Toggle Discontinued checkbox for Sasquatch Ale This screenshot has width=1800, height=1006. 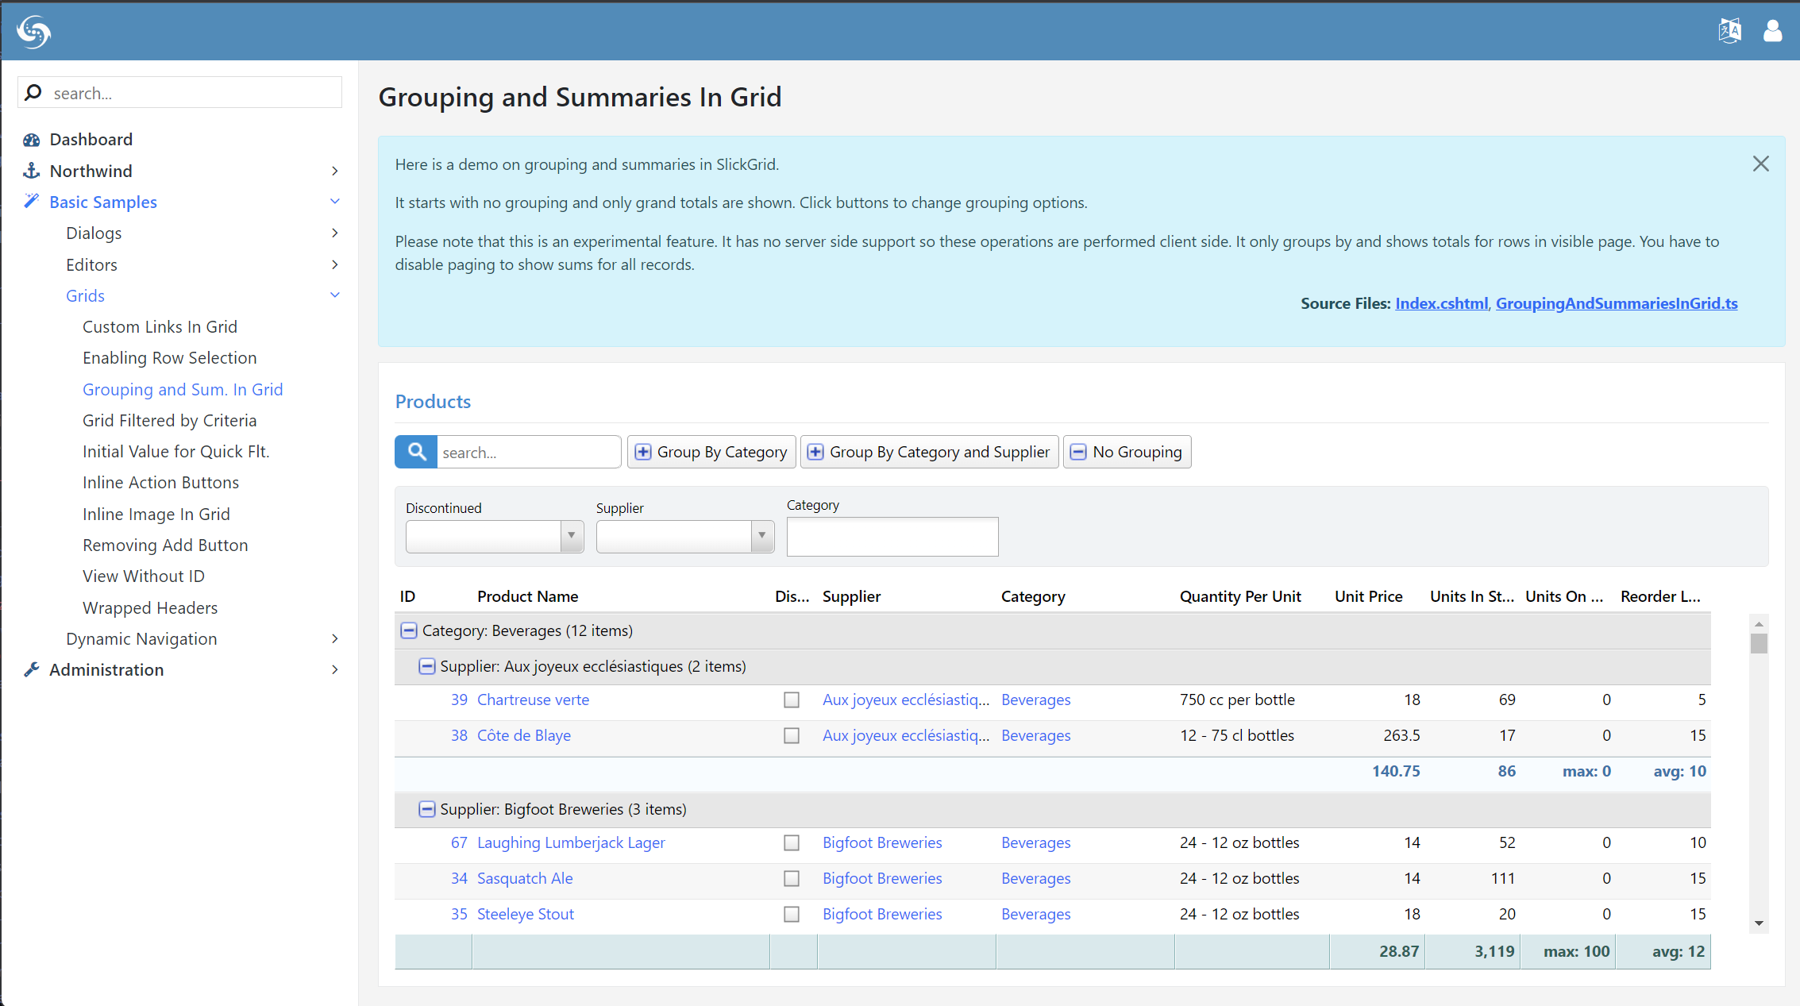click(791, 878)
